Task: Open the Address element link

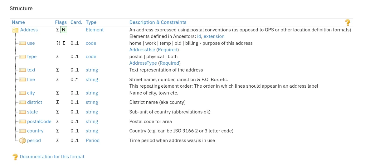Action: [29, 30]
